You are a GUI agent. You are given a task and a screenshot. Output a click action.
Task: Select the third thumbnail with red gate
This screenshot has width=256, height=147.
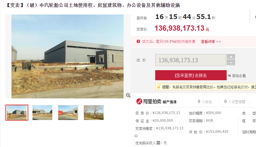68,113
